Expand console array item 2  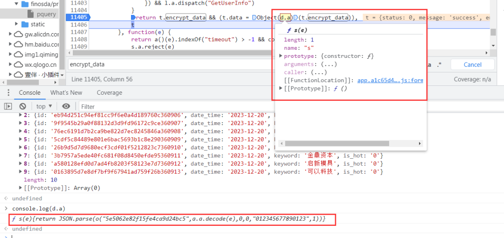point(21,115)
